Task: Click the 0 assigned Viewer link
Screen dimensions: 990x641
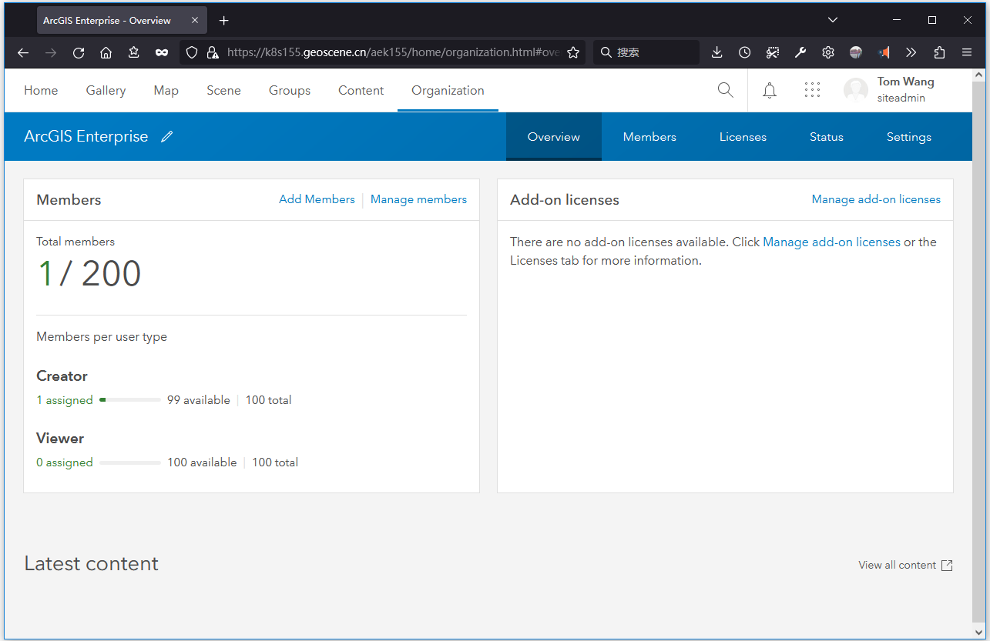Action: tap(65, 462)
